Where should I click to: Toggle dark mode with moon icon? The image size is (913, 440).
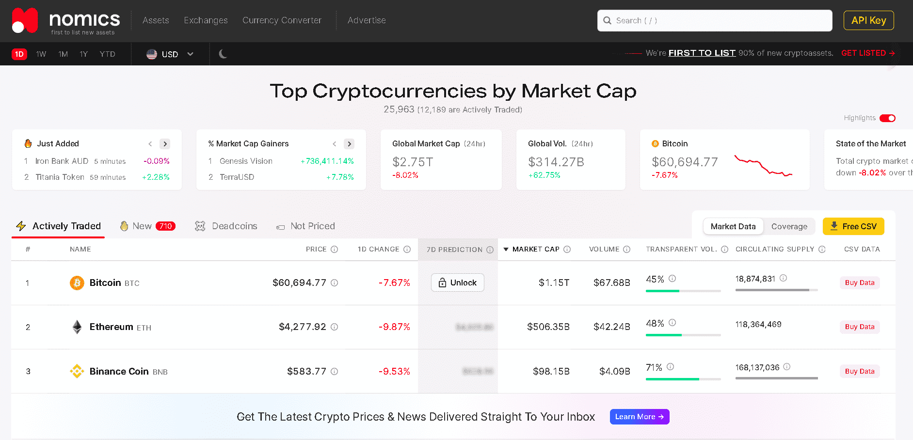coord(223,54)
